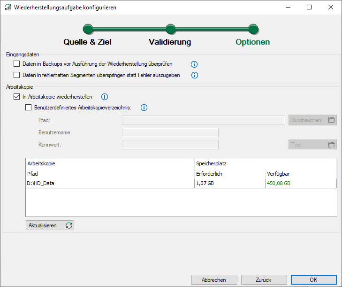Click the application icon in the title bar
Viewport: 342px width, 287px height.
[8, 8]
